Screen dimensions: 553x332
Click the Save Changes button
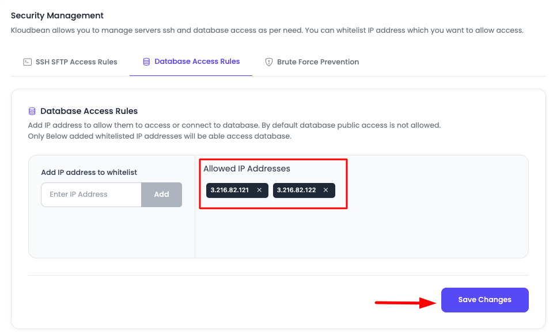[484, 299]
